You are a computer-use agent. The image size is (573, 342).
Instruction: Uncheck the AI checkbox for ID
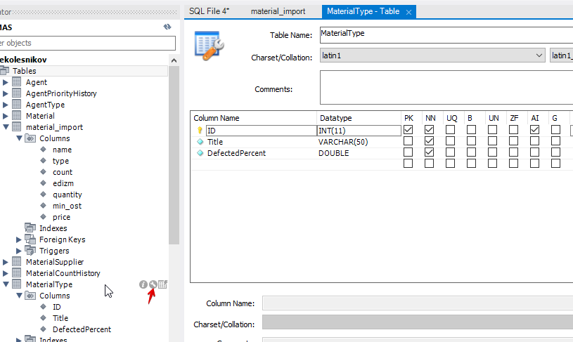pyautogui.click(x=534, y=130)
